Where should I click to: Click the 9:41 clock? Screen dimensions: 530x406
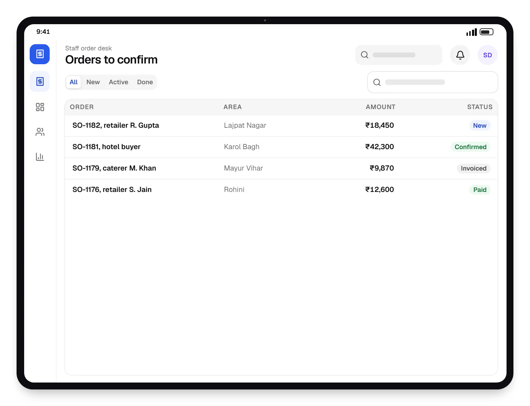tap(43, 32)
